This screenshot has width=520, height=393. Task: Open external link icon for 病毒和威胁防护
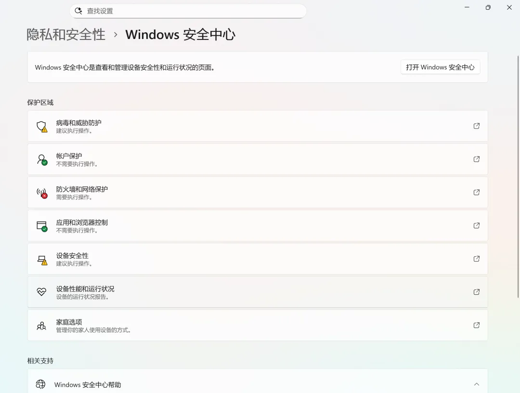477,126
